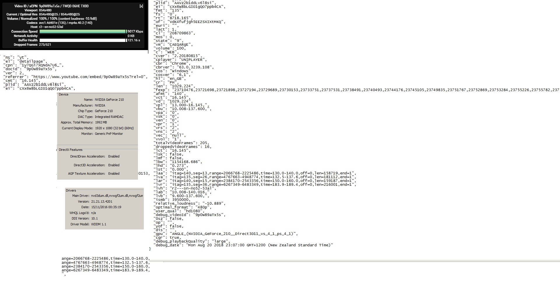Image resolution: width=560 pixels, height=306 pixels.
Task: Click the black Network Activity graph
Action: point(83,36)
